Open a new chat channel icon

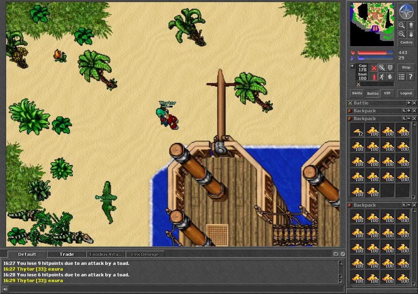pos(336,254)
